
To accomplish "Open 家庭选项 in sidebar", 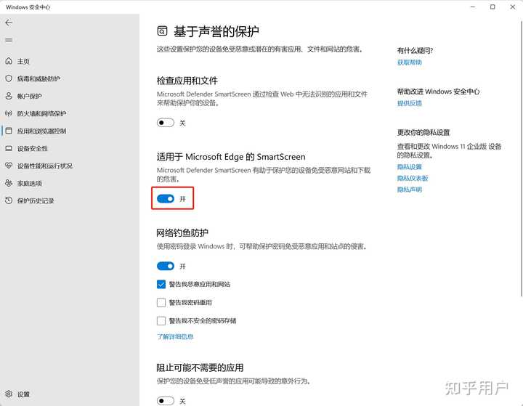I will (x=29, y=183).
